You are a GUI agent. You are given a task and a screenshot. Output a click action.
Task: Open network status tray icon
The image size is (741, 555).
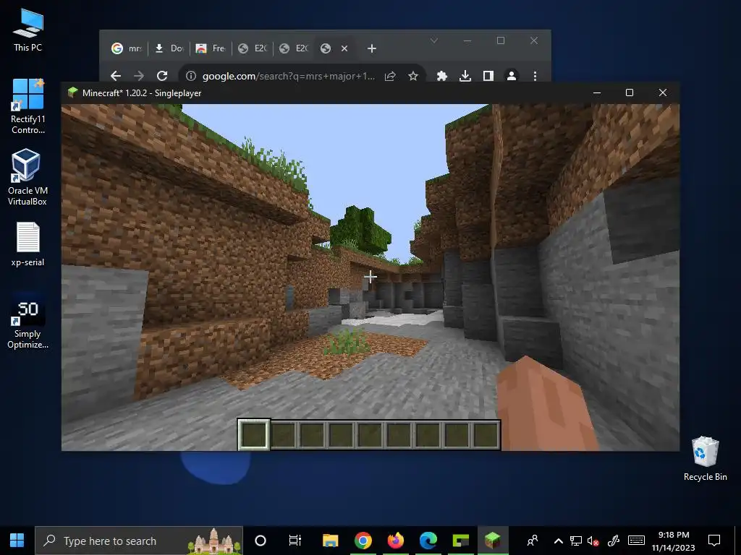point(575,541)
